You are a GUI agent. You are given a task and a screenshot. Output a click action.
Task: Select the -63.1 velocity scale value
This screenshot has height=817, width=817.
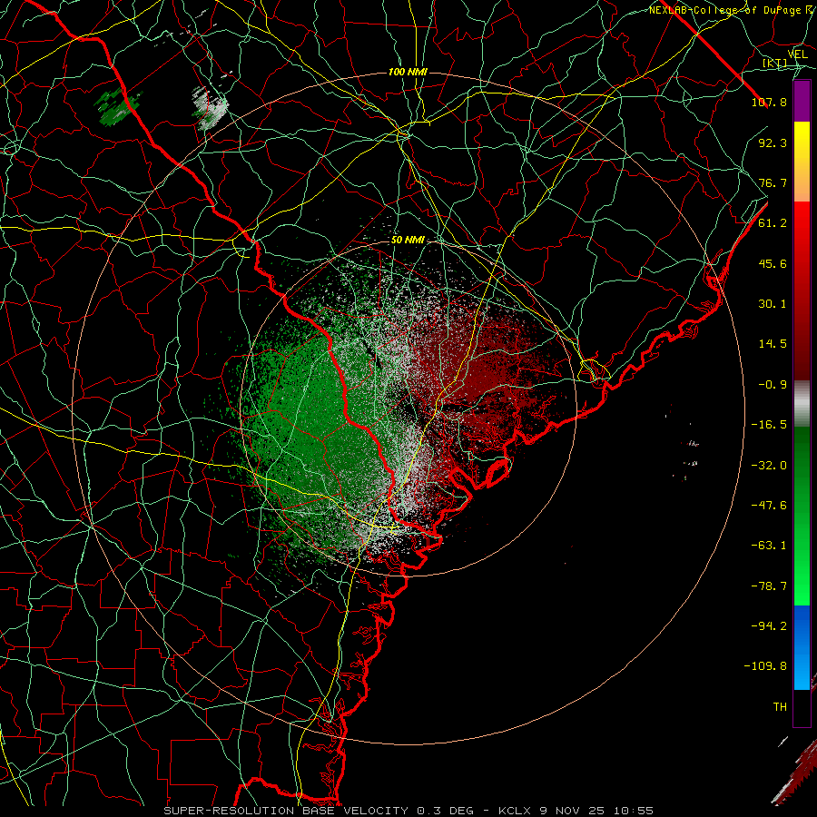769,546
